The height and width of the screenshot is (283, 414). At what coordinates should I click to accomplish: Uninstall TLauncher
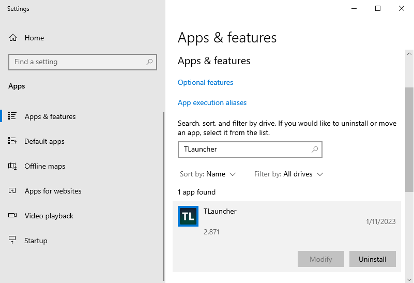373,259
